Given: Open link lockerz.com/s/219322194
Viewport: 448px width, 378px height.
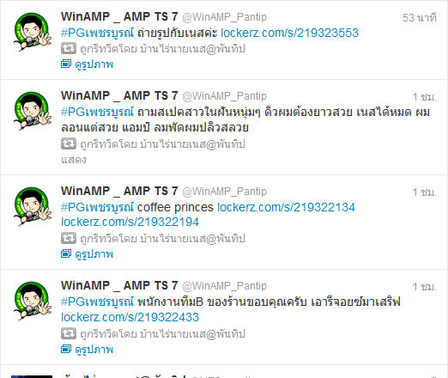Looking at the screenshot, I should pos(130,222).
